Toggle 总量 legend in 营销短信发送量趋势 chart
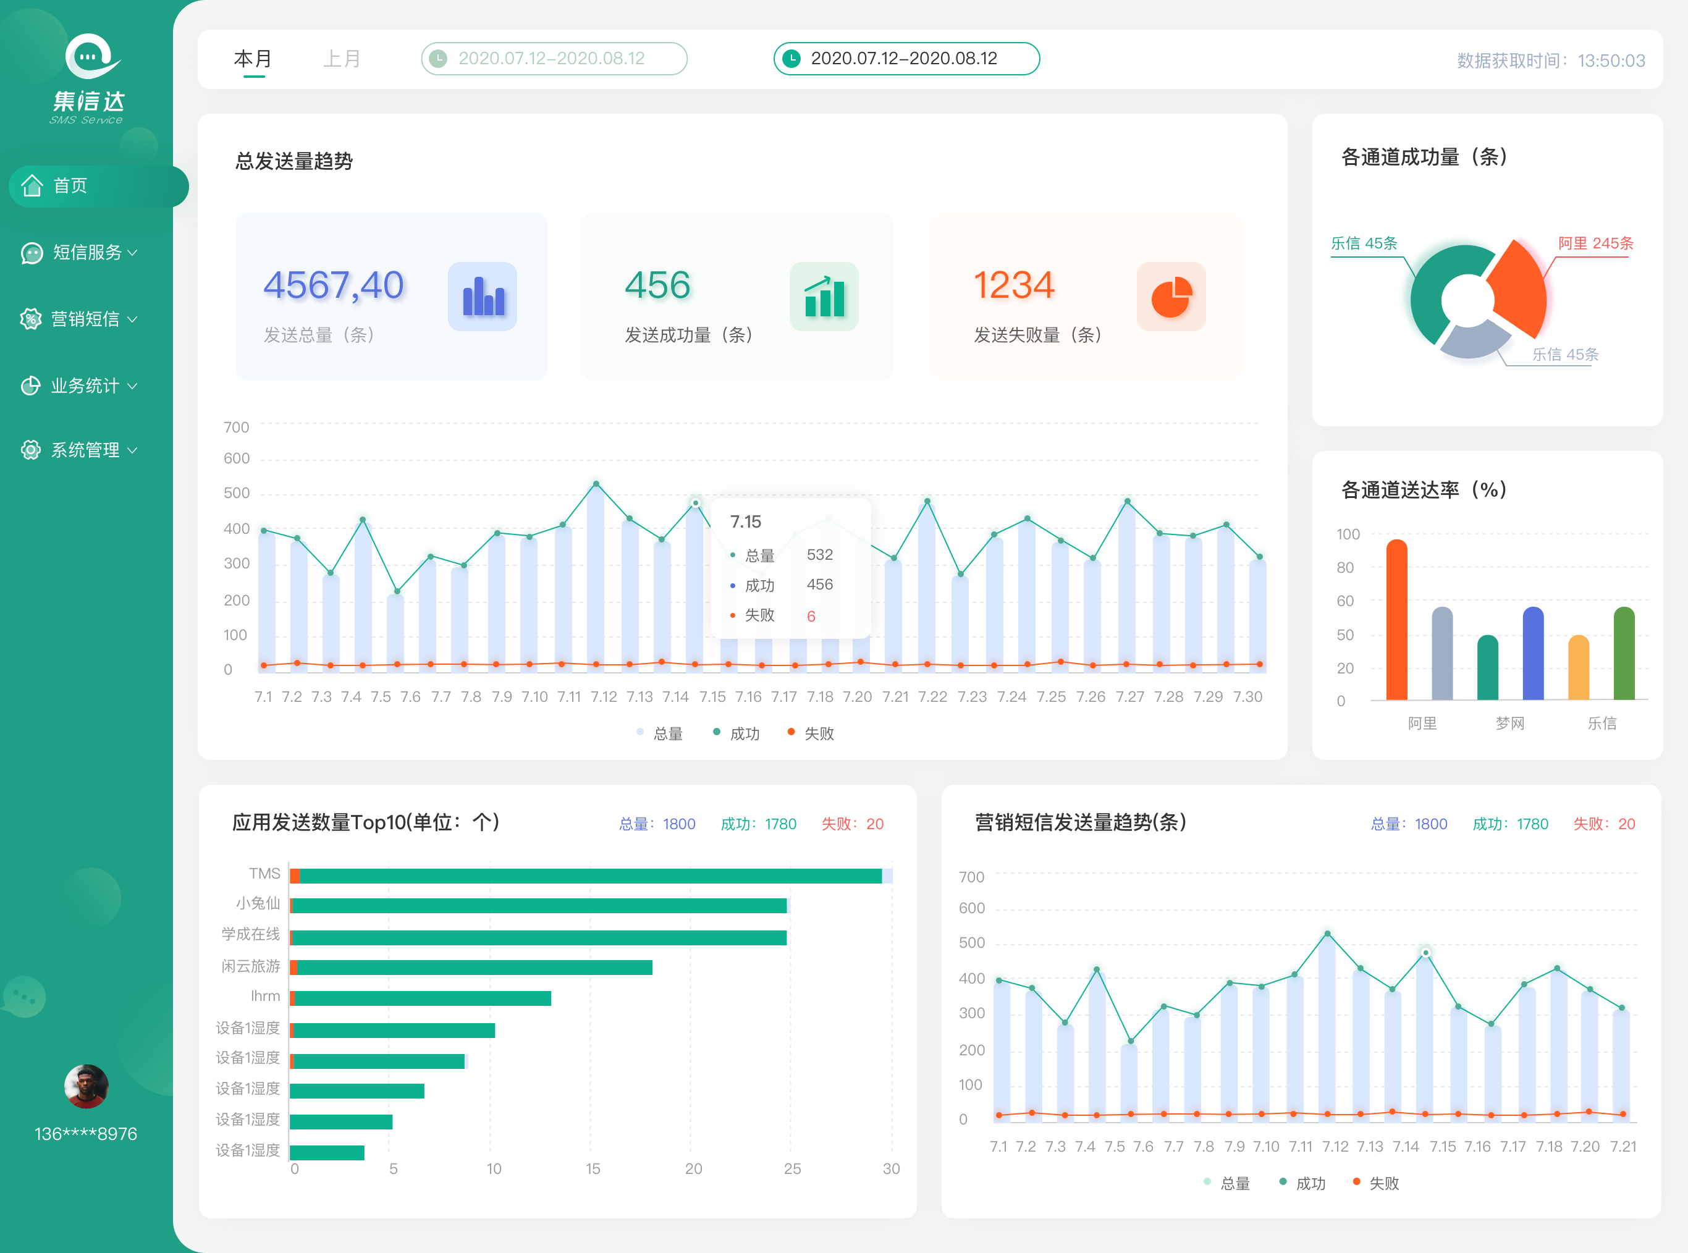Image resolution: width=1688 pixels, height=1253 pixels. click(1227, 1183)
